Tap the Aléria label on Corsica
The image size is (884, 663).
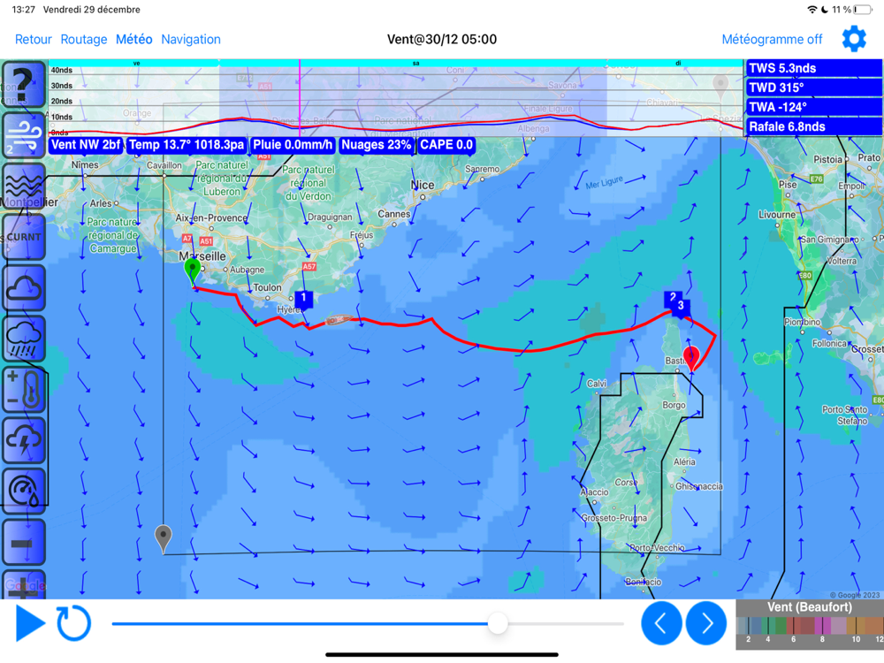[684, 461]
